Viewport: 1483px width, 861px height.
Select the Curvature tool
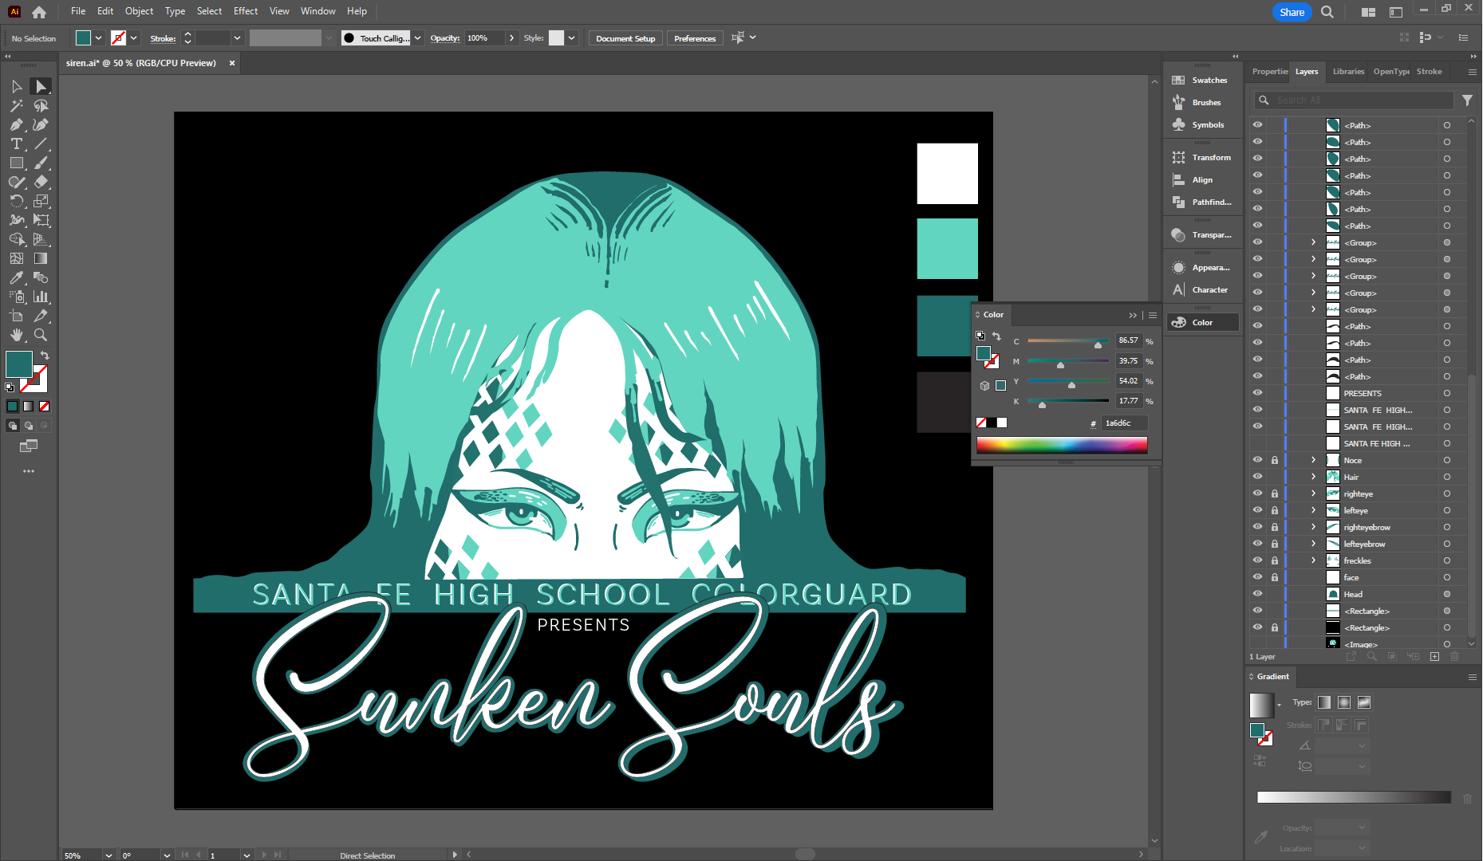[41, 124]
